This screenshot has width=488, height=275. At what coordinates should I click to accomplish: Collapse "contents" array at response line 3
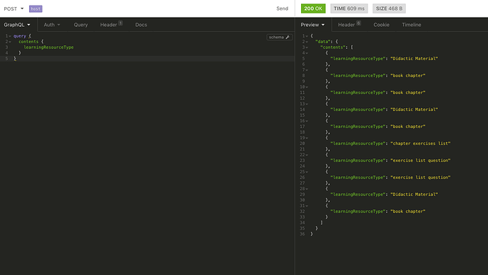point(307,47)
